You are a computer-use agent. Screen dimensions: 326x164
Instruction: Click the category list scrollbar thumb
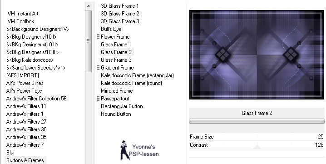[89, 41]
